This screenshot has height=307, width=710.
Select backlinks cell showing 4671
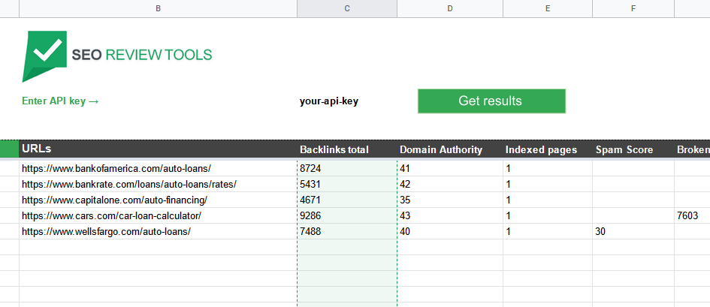click(x=347, y=200)
